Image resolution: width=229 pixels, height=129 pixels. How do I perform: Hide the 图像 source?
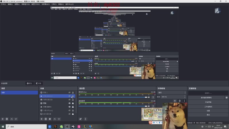70,103
